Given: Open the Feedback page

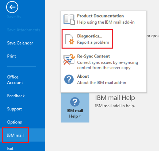Looking at the screenshot, I should point(16,96).
